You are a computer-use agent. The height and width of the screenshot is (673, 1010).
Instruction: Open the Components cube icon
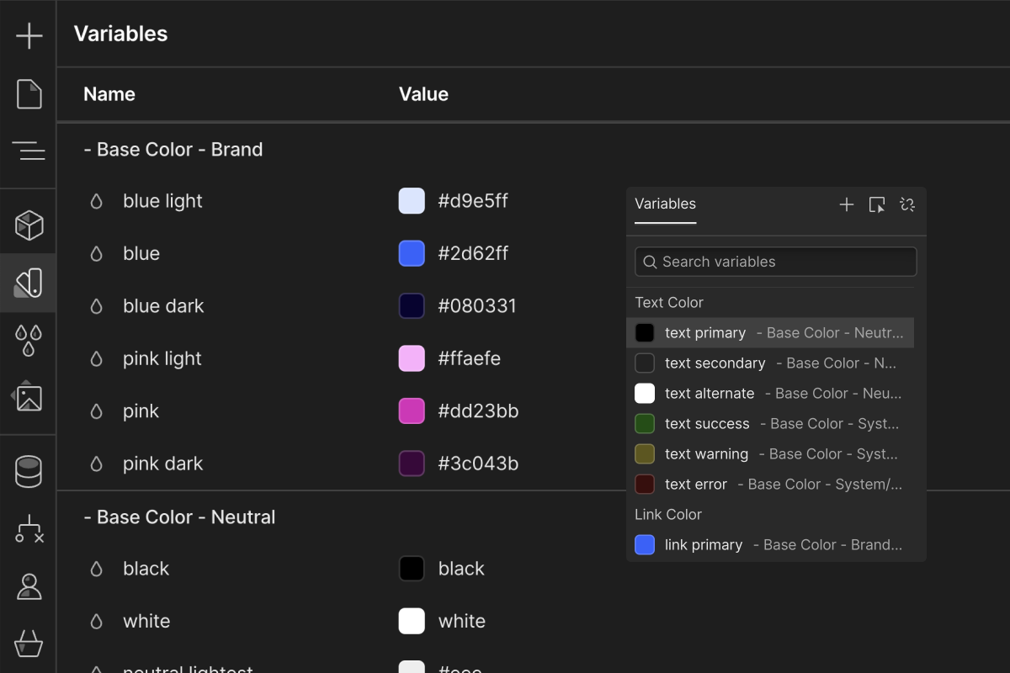(x=29, y=225)
